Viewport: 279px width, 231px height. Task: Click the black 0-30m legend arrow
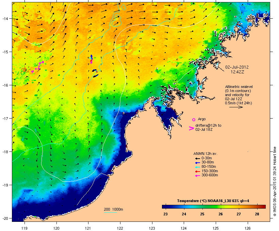point(197,158)
